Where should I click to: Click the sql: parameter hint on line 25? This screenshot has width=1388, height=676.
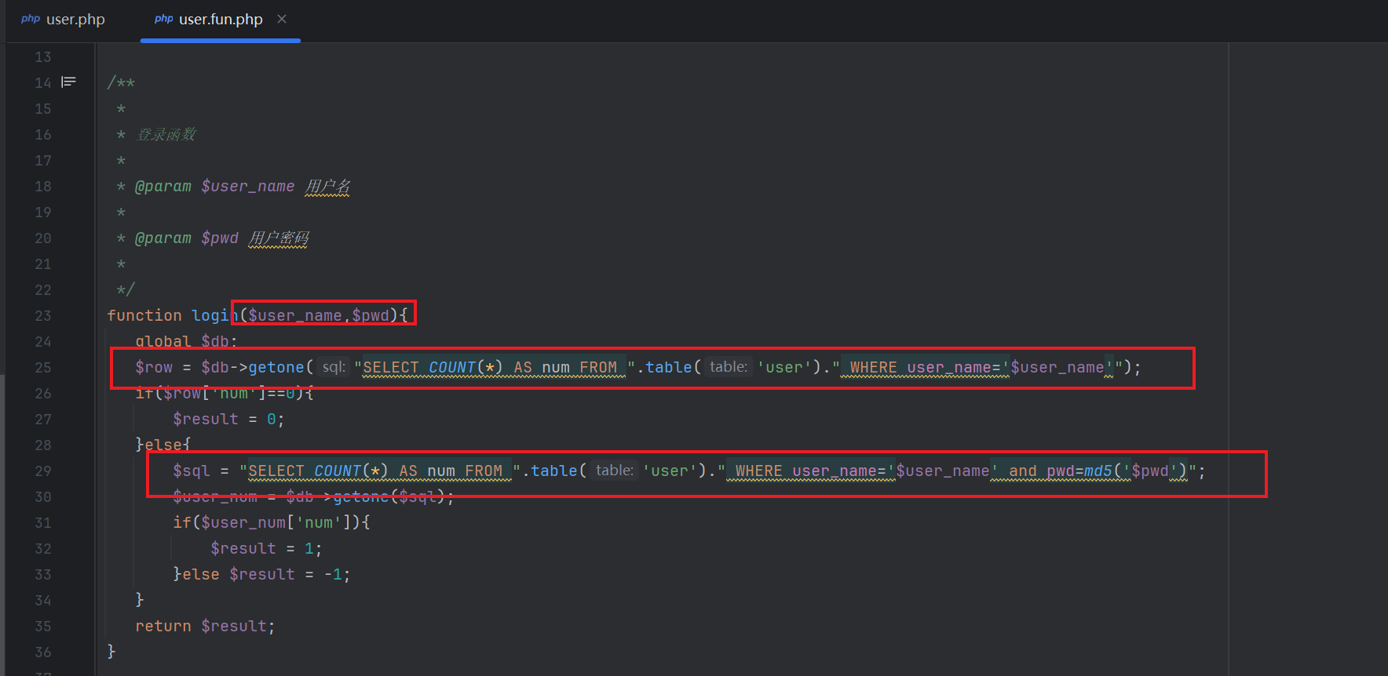click(x=334, y=367)
